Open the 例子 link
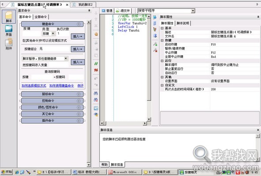This screenshot has height=176, width=261. (x=80, y=86)
